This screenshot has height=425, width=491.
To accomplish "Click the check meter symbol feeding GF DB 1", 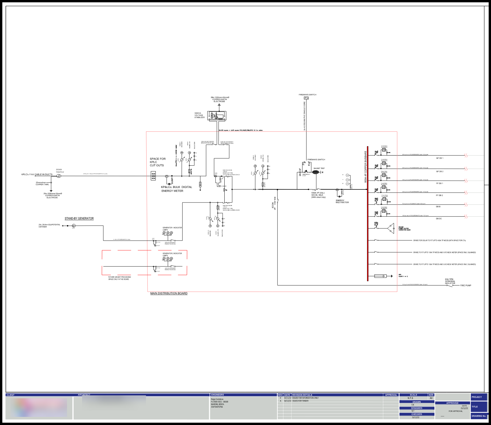I will click(x=384, y=150).
